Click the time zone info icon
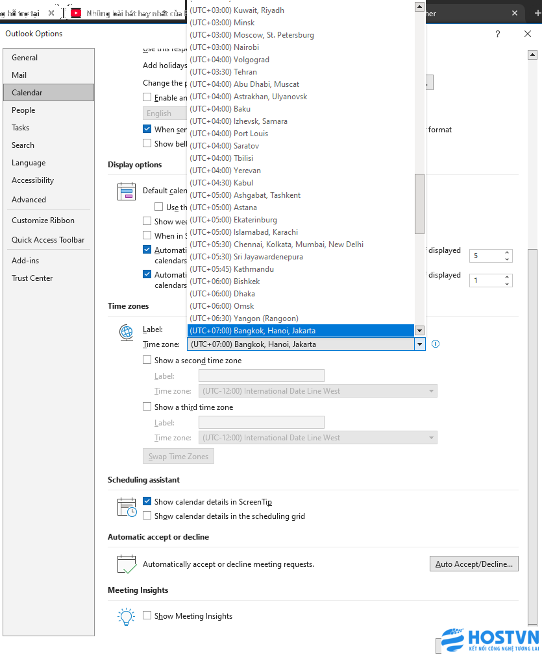Image resolution: width=542 pixels, height=657 pixels. [436, 344]
